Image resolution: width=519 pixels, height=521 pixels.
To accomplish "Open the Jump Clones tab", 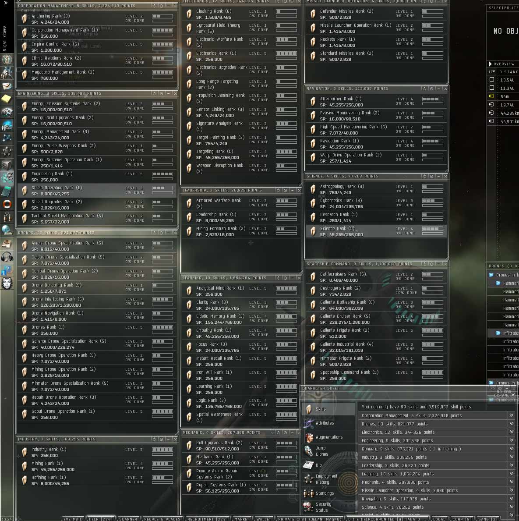I will 328,451.
